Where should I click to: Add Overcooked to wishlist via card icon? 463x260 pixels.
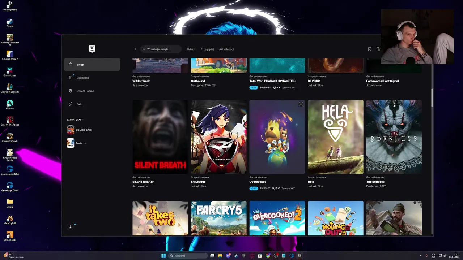[301, 104]
